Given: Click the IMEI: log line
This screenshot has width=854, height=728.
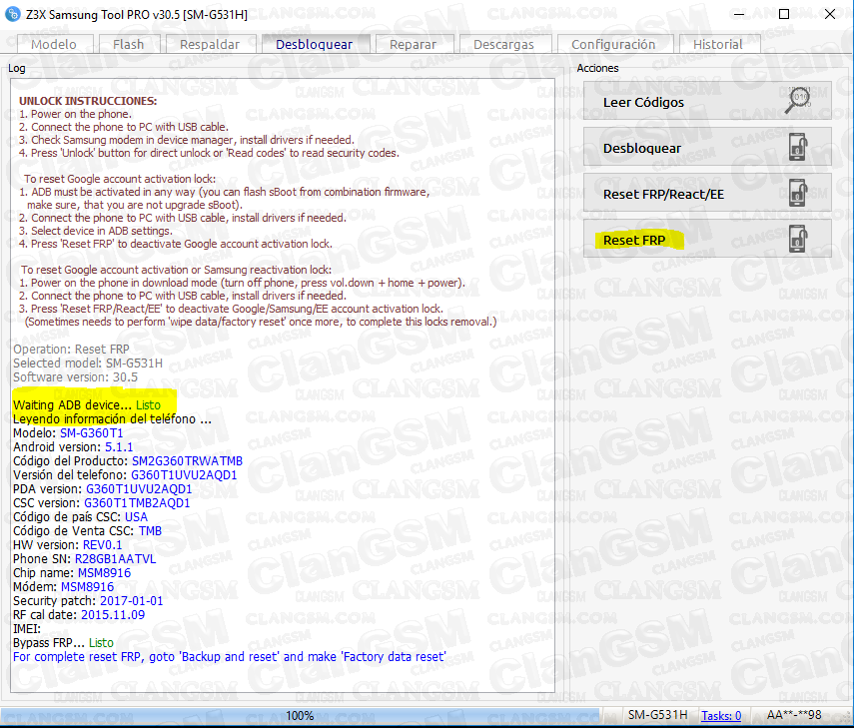Looking at the screenshot, I should coord(27,629).
